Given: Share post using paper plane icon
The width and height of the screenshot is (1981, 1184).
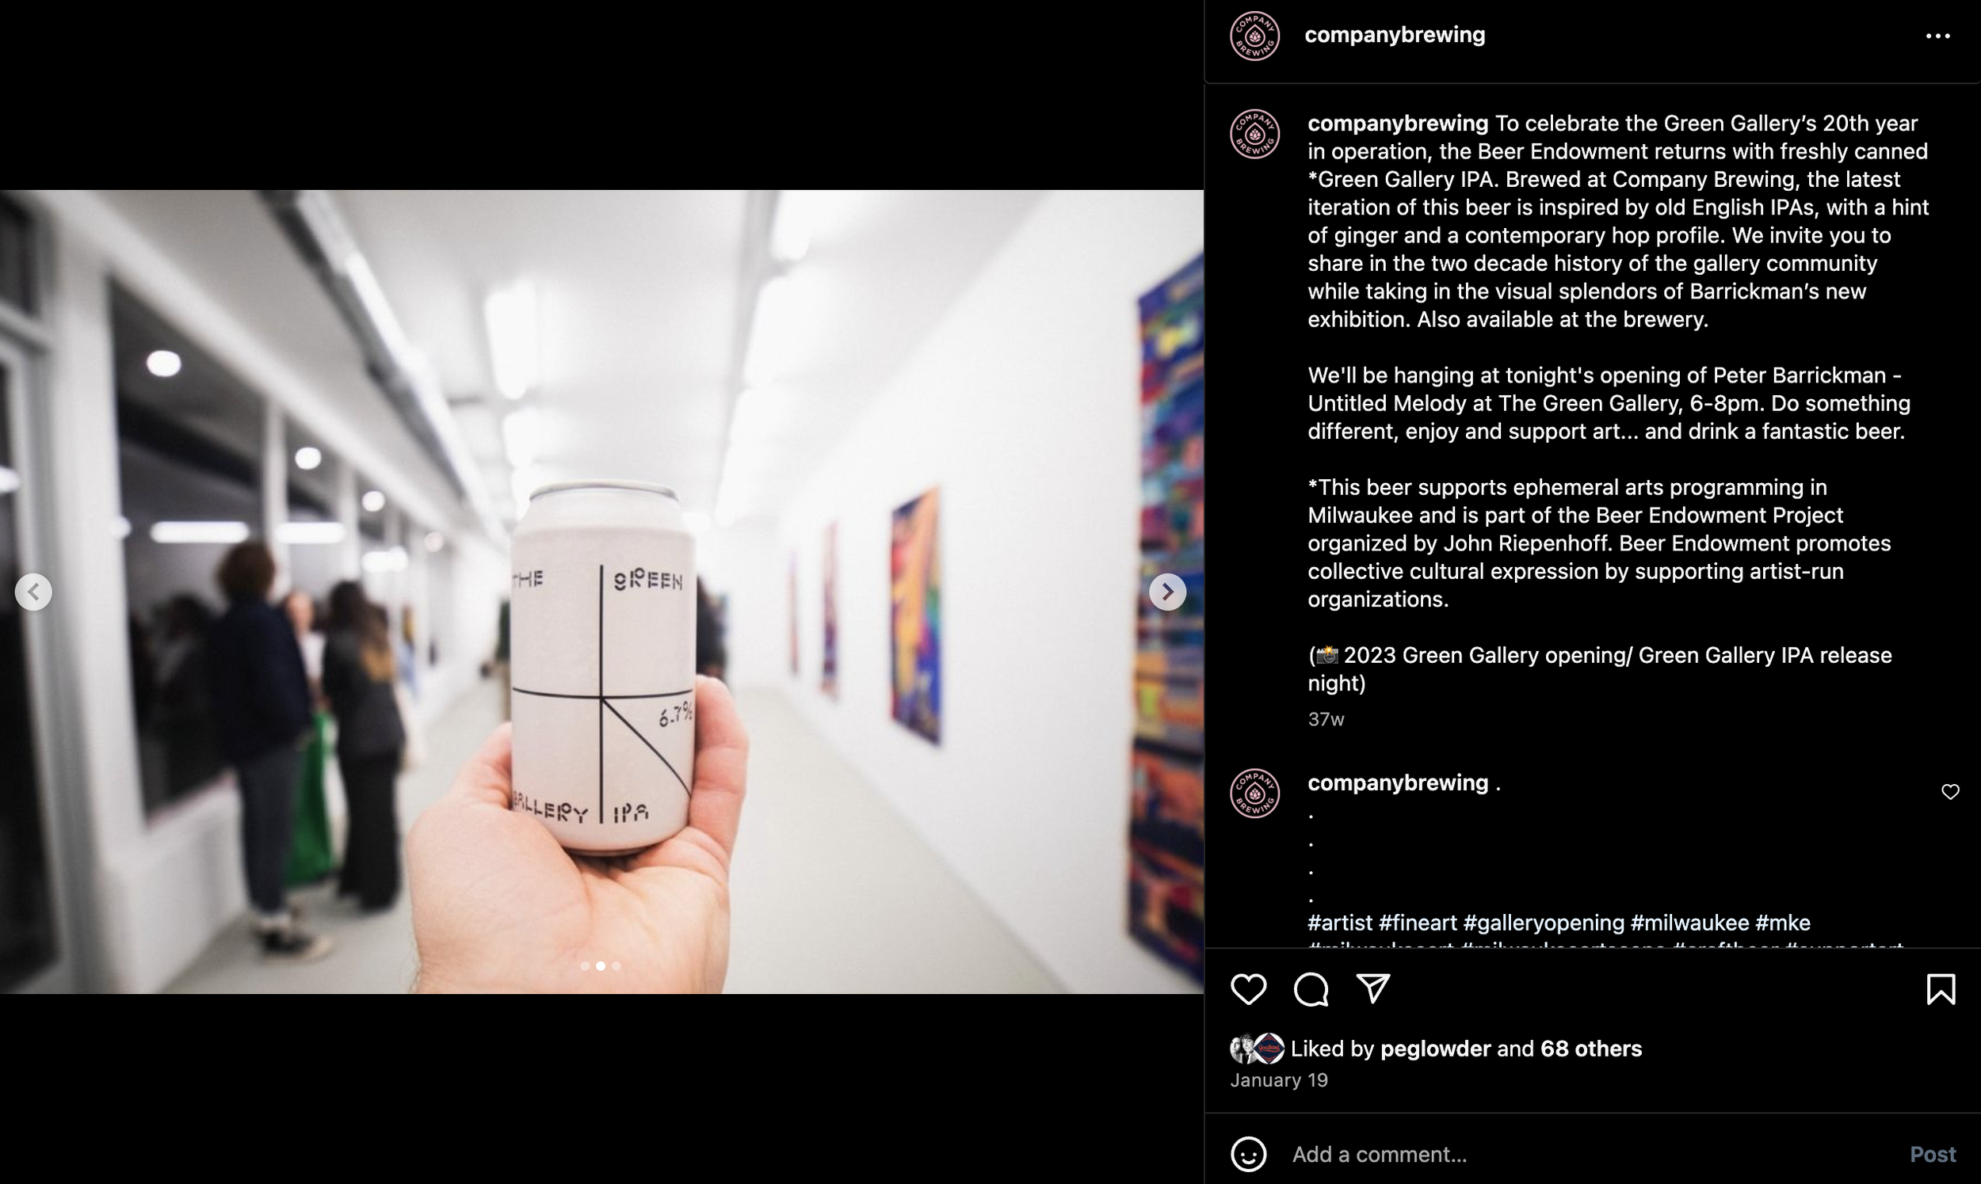Looking at the screenshot, I should click(x=1373, y=989).
